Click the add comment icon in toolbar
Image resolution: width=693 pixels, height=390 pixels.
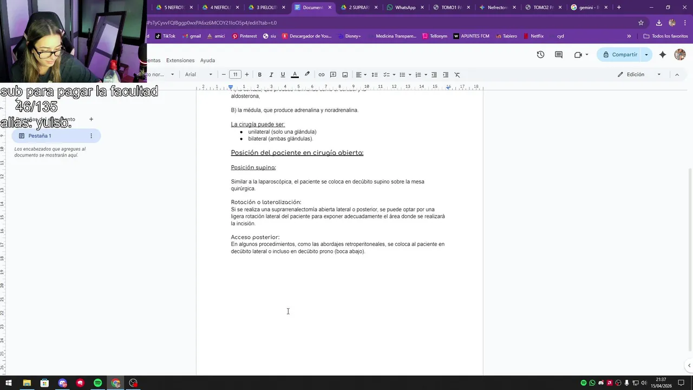[x=333, y=75]
